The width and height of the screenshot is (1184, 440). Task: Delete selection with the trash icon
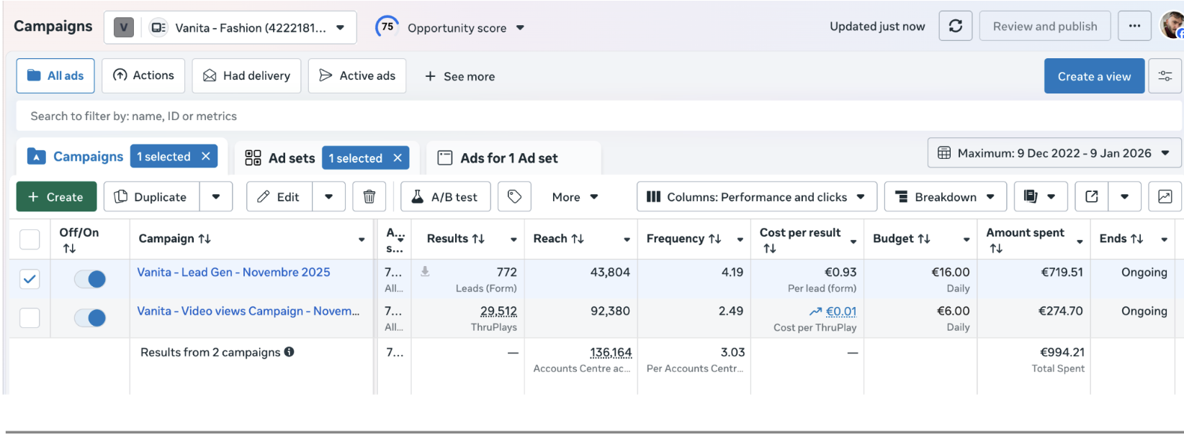click(x=369, y=197)
